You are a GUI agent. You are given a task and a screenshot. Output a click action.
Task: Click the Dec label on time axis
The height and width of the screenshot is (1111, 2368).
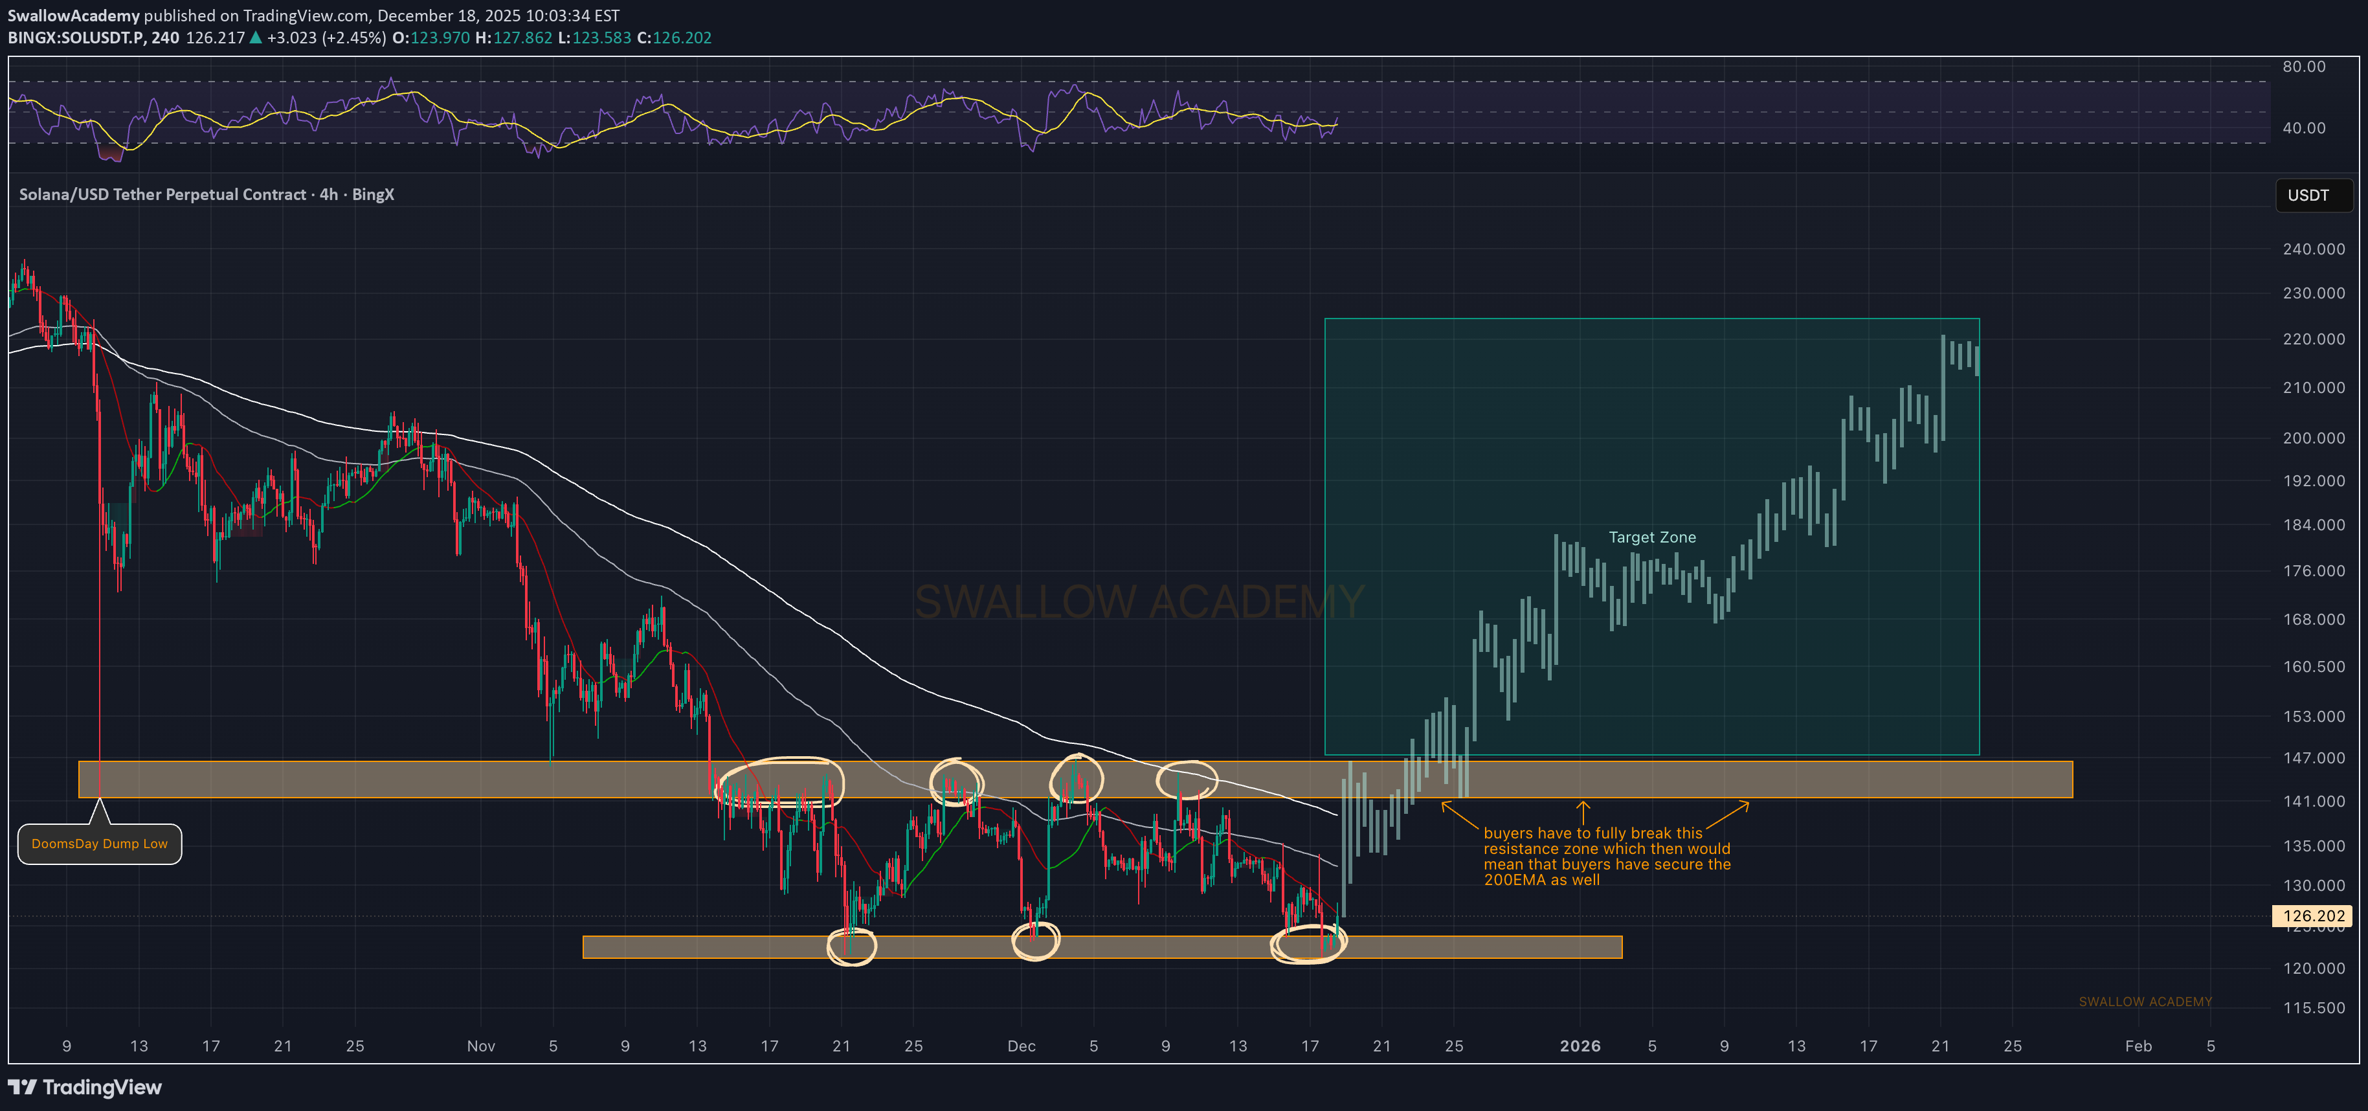tap(1022, 1046)
